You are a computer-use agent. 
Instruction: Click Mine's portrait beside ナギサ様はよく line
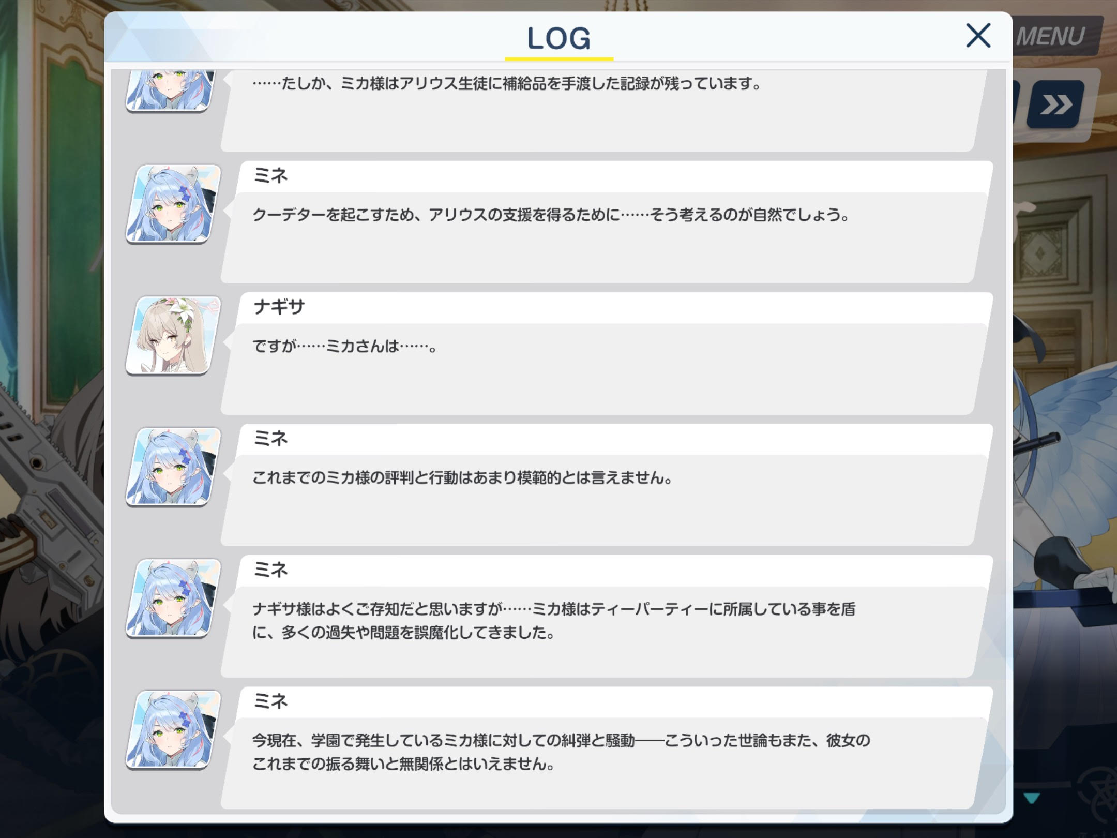pos(173,598)
